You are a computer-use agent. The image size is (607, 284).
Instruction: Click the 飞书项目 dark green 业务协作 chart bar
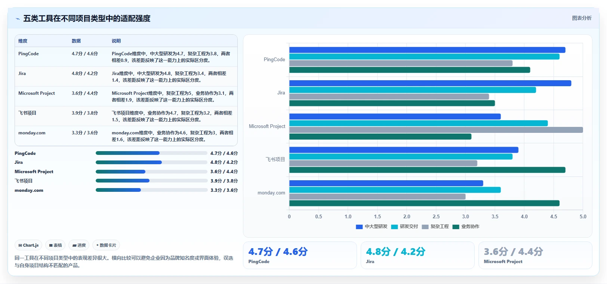(427, 170)
